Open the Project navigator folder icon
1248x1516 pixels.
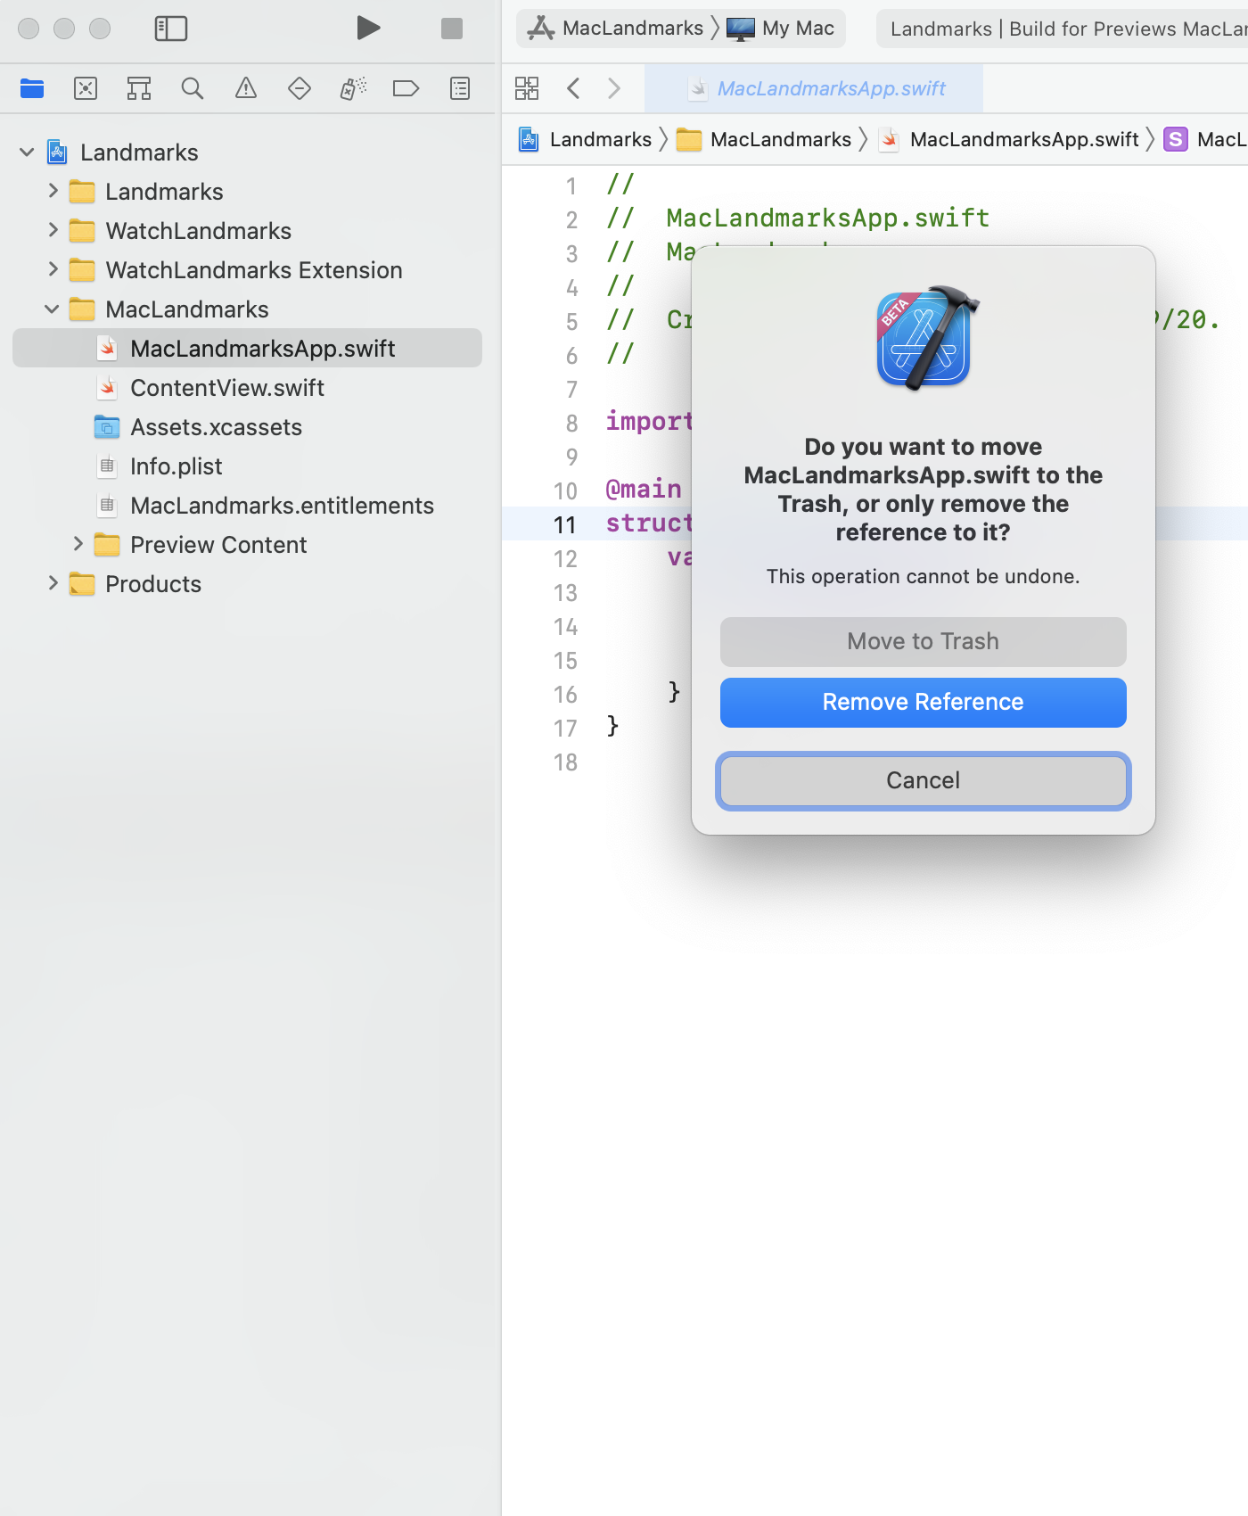(x=32, y=88)
